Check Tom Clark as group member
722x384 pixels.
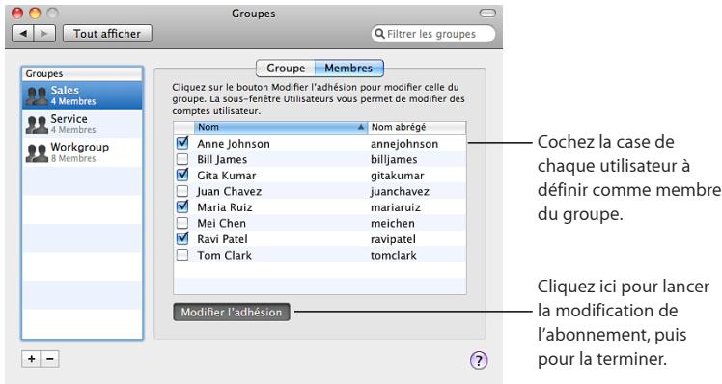tap(182, 255)
